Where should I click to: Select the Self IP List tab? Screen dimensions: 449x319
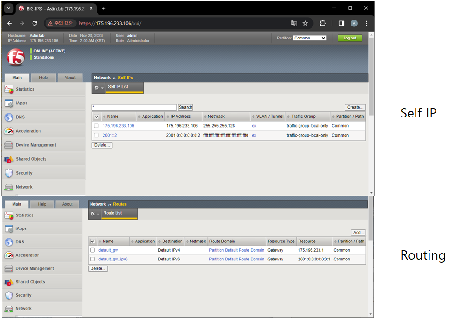point(124,87)
